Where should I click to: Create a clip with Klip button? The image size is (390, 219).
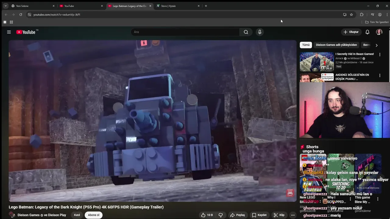point(279,215)
